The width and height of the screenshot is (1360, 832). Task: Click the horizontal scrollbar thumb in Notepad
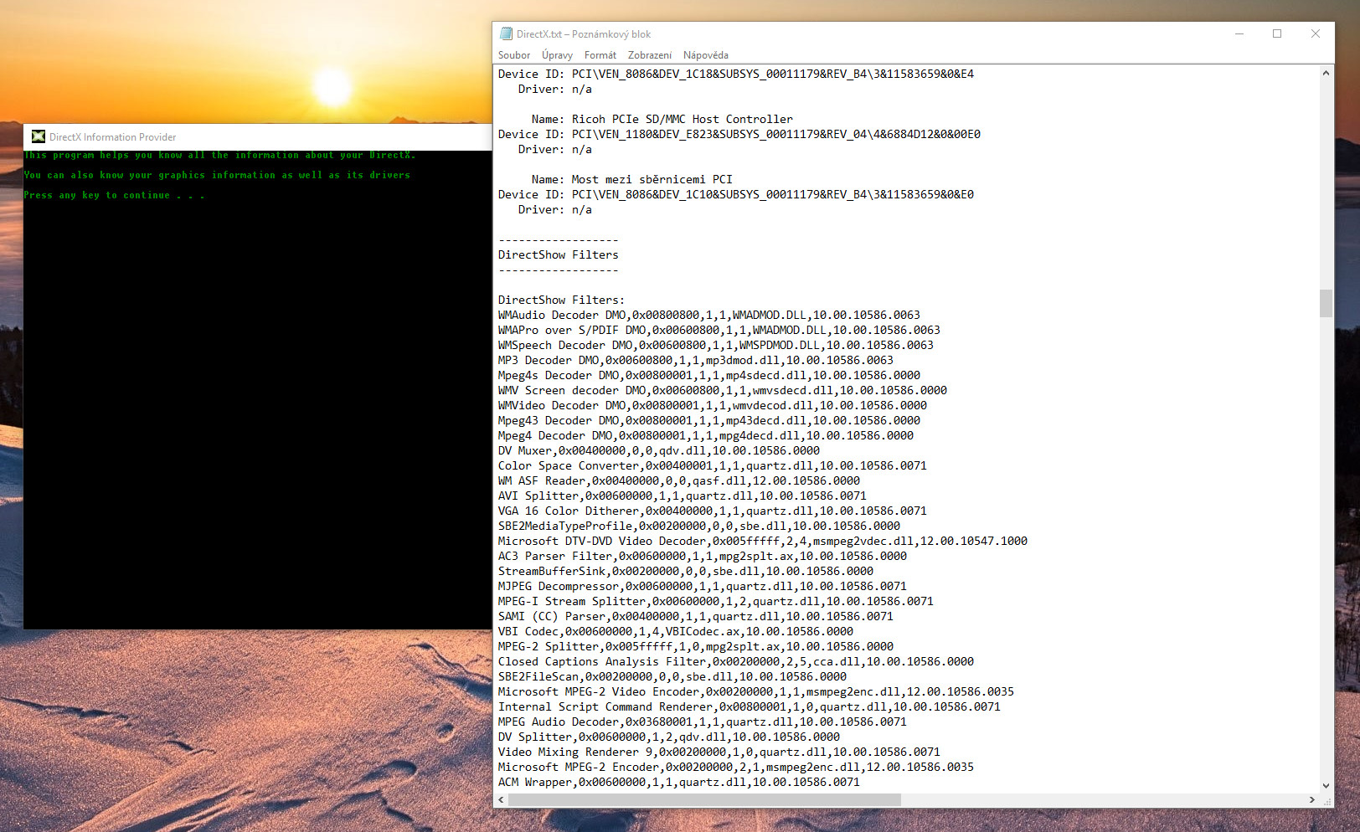point(704,800)
